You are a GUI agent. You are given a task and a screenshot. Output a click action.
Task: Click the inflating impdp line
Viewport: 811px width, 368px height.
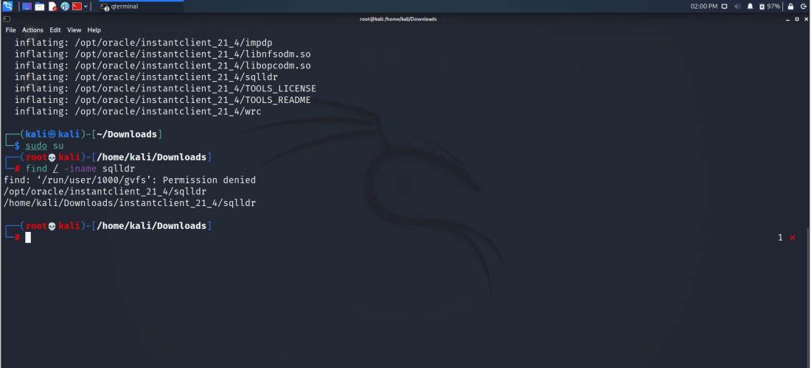tap(143, 43)
